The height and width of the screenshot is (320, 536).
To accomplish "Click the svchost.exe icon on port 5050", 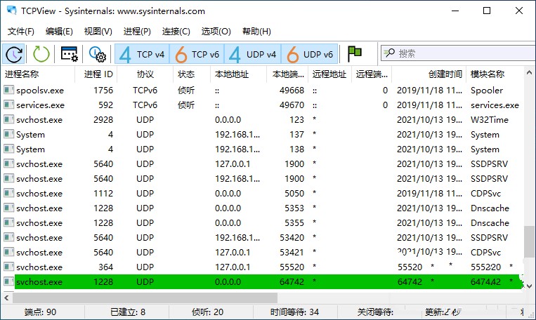I will click(9, 192).
